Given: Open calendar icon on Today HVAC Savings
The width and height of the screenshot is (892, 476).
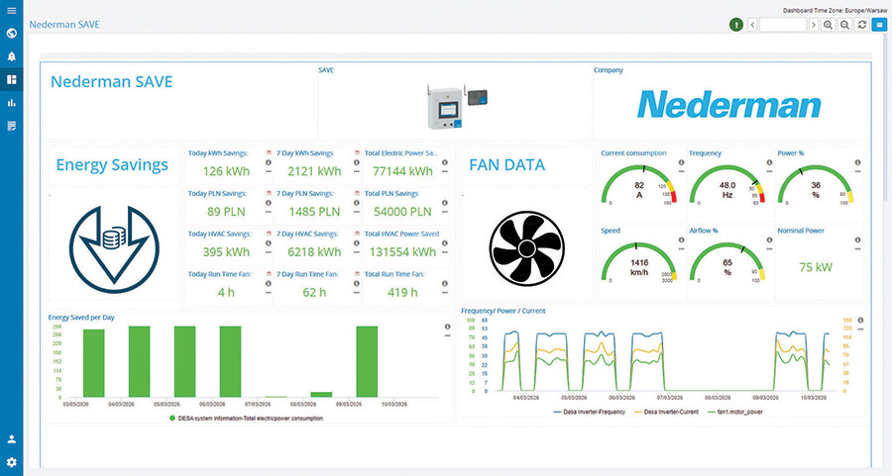Looking at the screenshot, I should [269, 234].
